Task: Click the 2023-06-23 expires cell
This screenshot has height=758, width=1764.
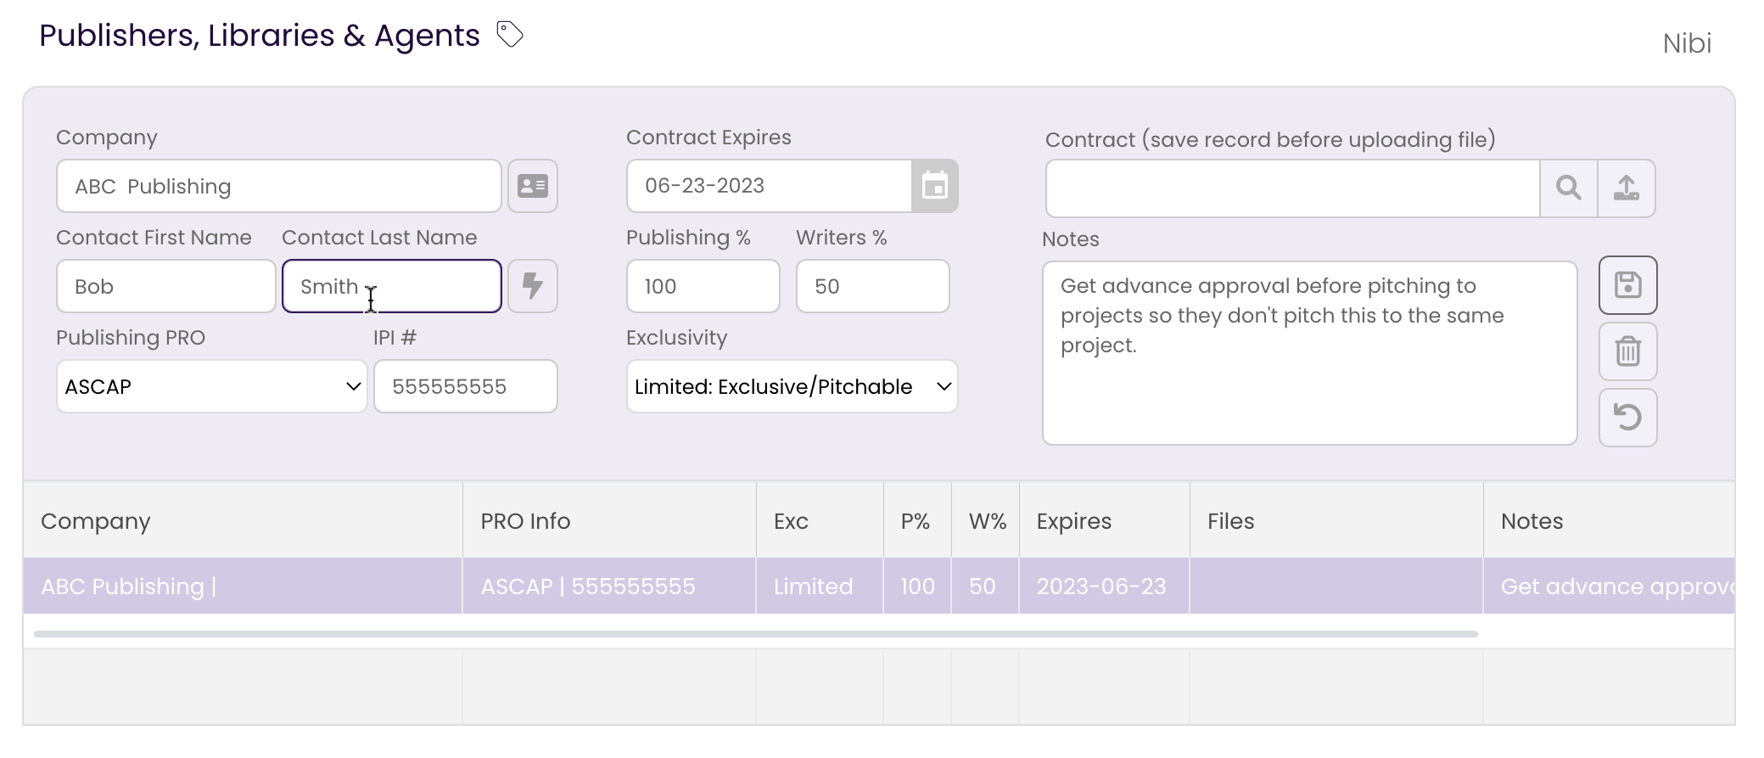Action: coord(1105,586)
